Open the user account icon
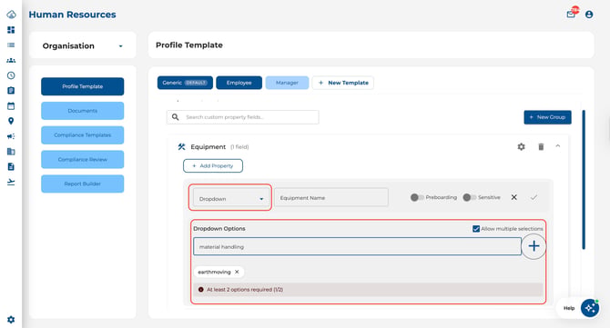The width and height of the screenshot is (610, 328). tap(589, 15)
